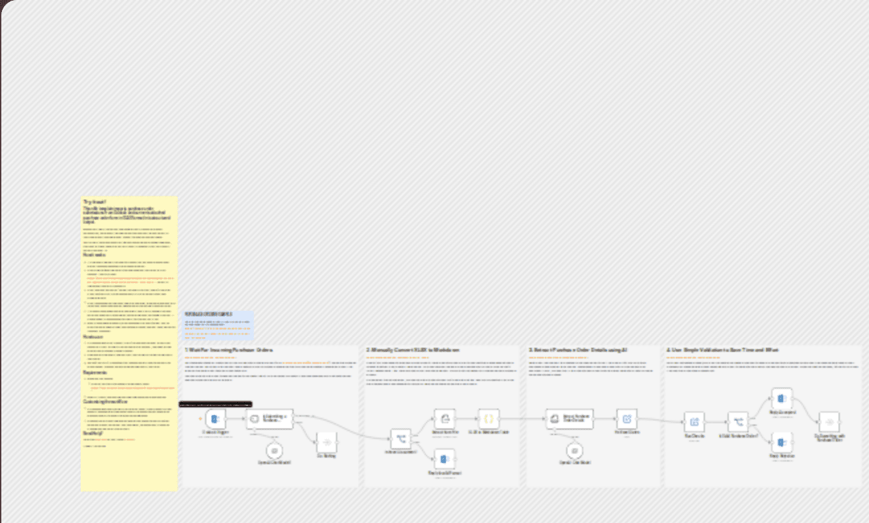Select the Is Valid Purchase Order branch node
This screenshot has width=869, height=523.
tap(738, 422)
